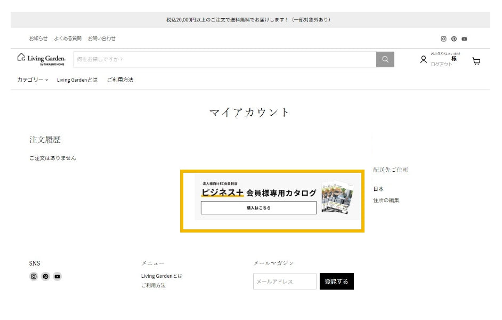Open YouTube from the footer SNS icons
This screenshot has width=502, height=320.
coord(57,276)
